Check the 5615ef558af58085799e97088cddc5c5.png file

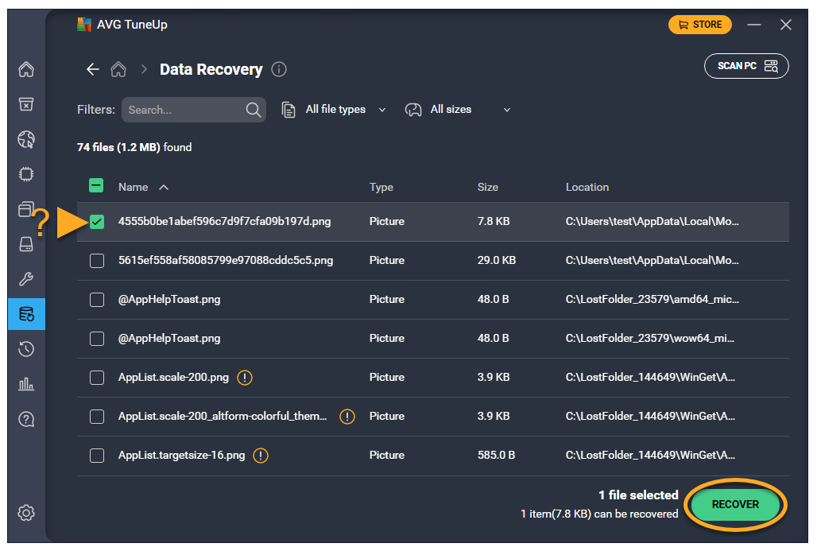pos(97,261)
